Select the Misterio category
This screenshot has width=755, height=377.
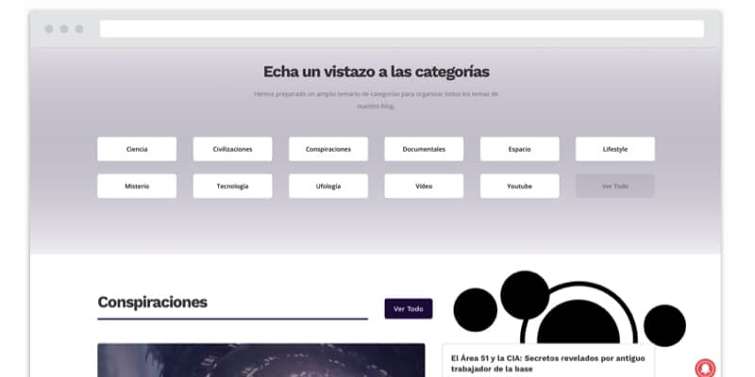tap(137, 186)
